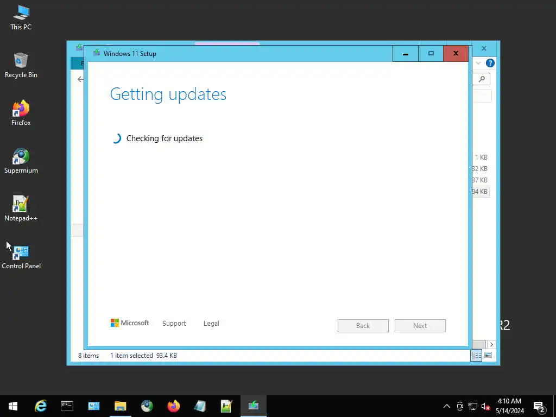556x417 pixels.
Task: Launch Firefox from the taskbar
Action: 173,406
